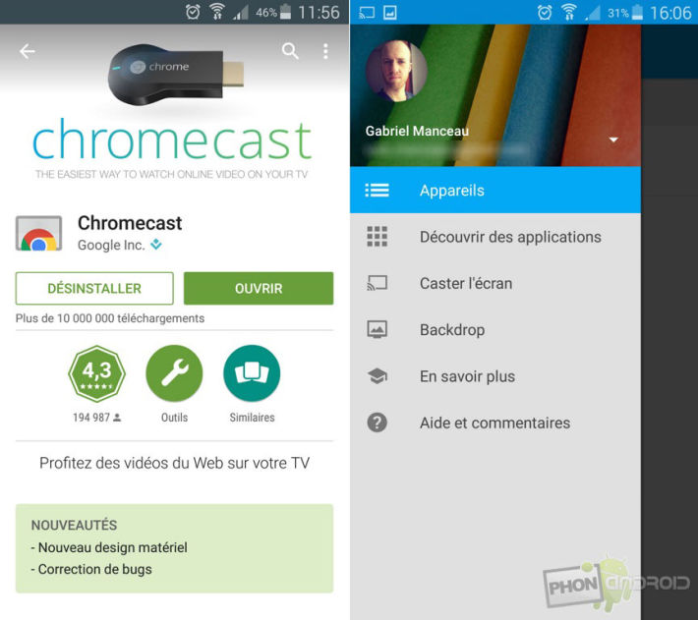The width and height of the screenshot is (698, 620).
Task: Tap the cast icon in status bar
Action: pyautogui.click(x=367, y=13)
